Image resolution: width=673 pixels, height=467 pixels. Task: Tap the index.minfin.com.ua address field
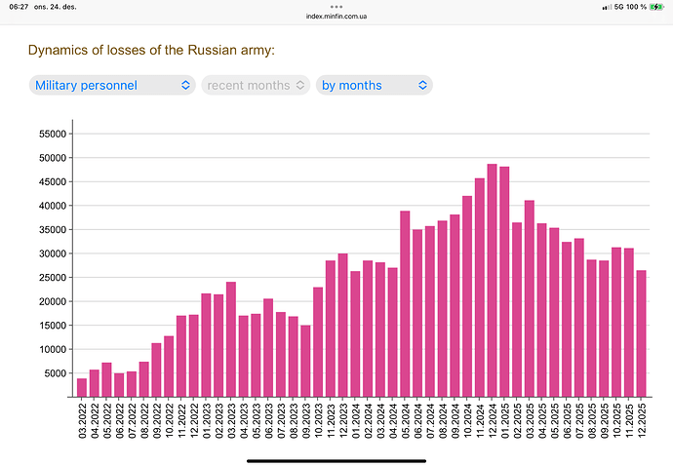(336, 17)
